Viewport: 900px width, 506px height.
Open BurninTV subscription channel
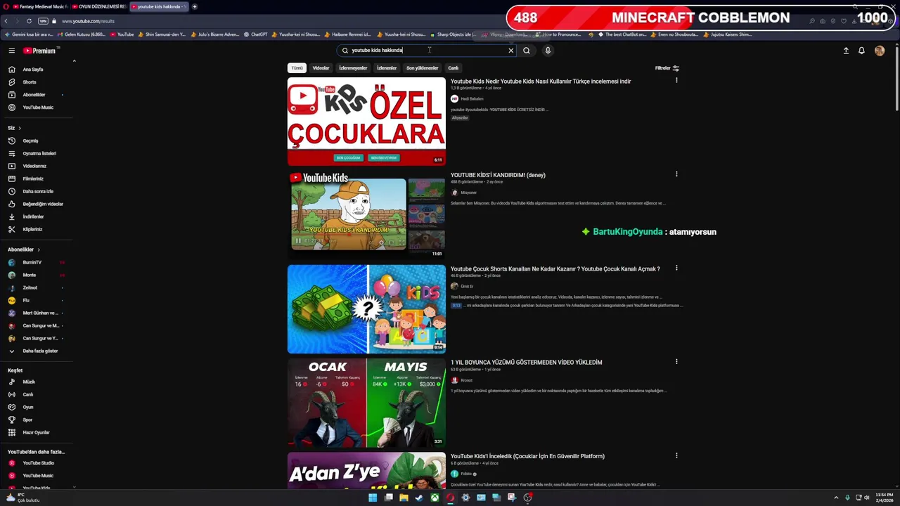pyautogui.click(x=32, y=262)
